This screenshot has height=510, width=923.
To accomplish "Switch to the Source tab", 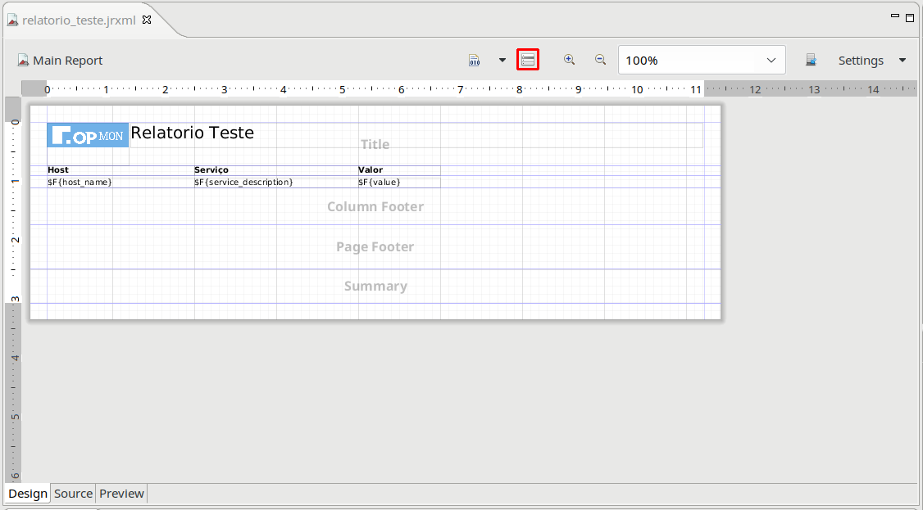I will [x=73, y=494].
